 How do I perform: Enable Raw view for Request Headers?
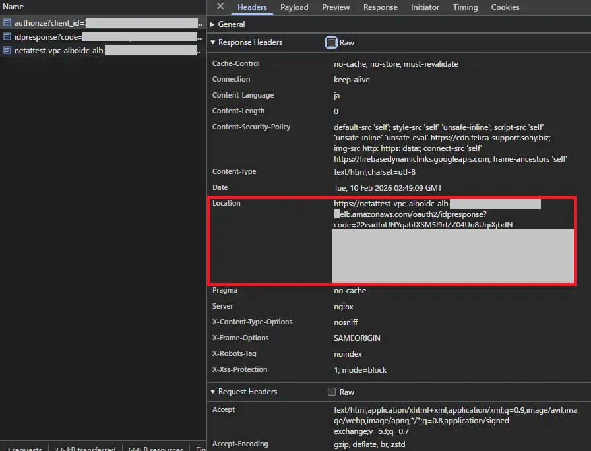(331, 392)
